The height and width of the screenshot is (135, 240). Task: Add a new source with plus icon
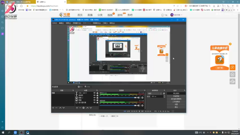tap(77, 108)
